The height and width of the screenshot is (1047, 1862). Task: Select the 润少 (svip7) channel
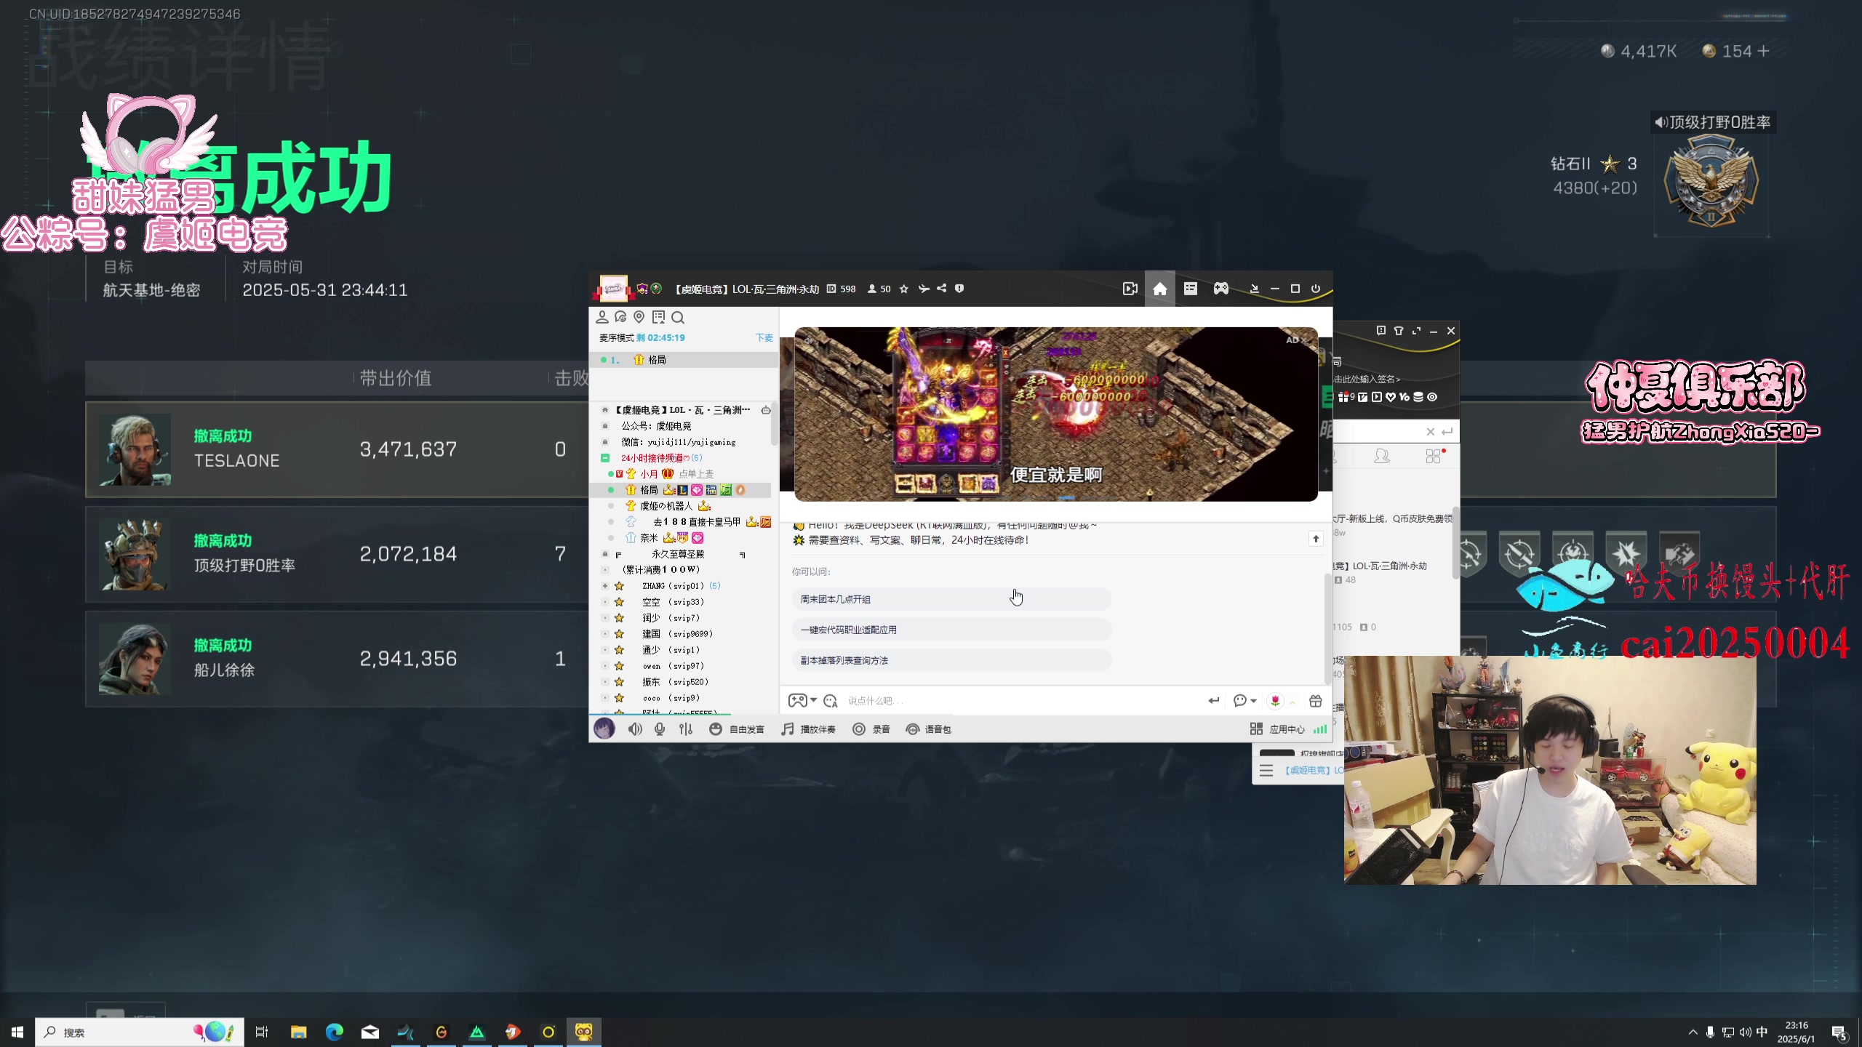(x=671, y=618)
